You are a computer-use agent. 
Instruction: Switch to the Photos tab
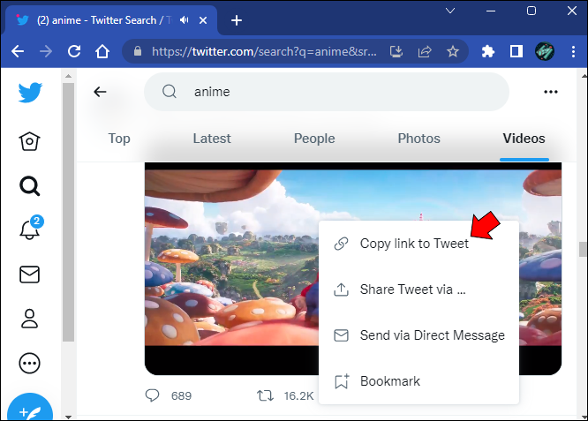[418, 139]
